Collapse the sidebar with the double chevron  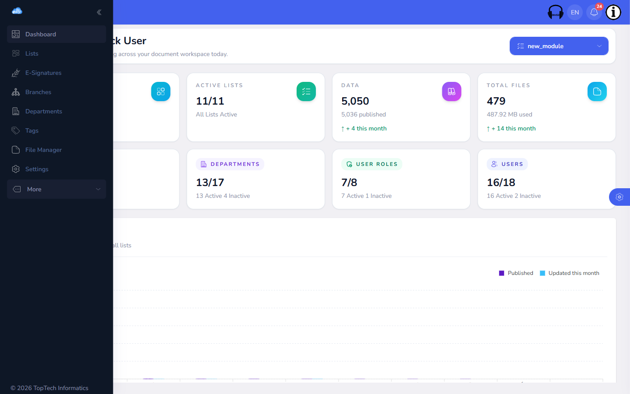click(99, 12)
